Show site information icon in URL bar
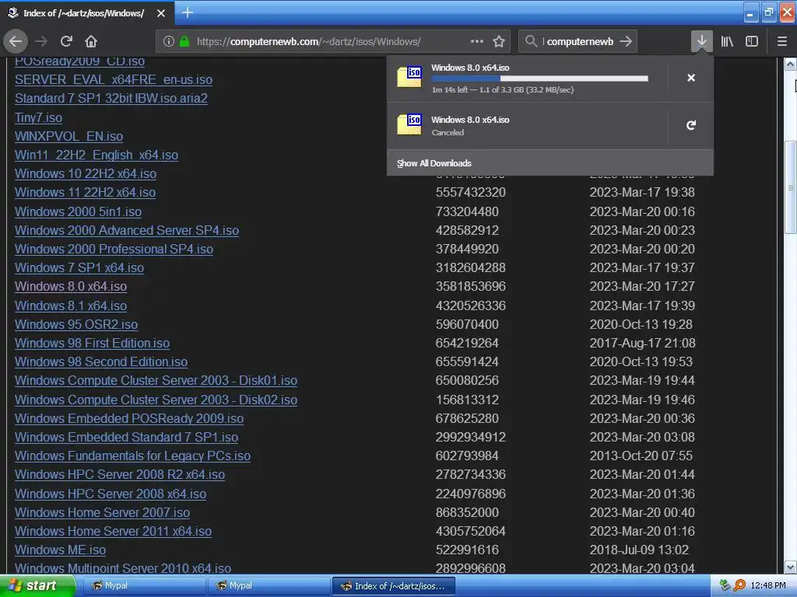The height and width of the screenshot is (597, 797). click(x=169, y=41)
